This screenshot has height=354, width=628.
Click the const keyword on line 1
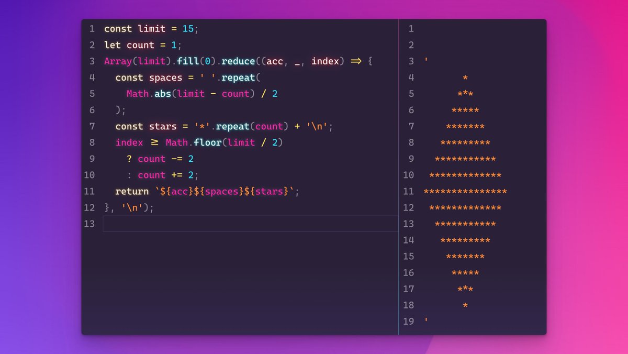point(117,29)
